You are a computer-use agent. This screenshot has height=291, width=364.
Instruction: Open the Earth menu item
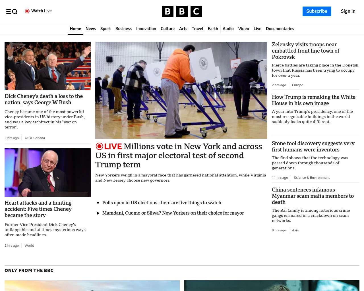[x=213, y=29]
